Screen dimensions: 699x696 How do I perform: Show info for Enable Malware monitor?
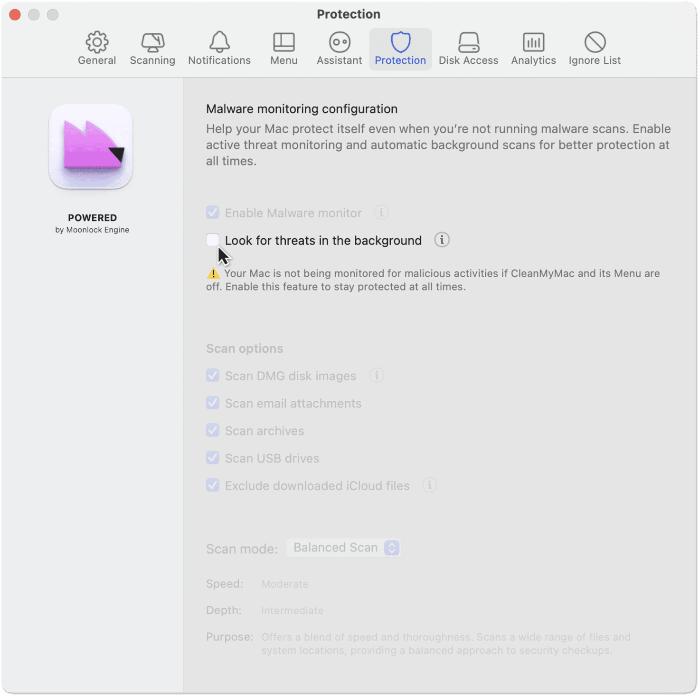click(x=381, y=212)
